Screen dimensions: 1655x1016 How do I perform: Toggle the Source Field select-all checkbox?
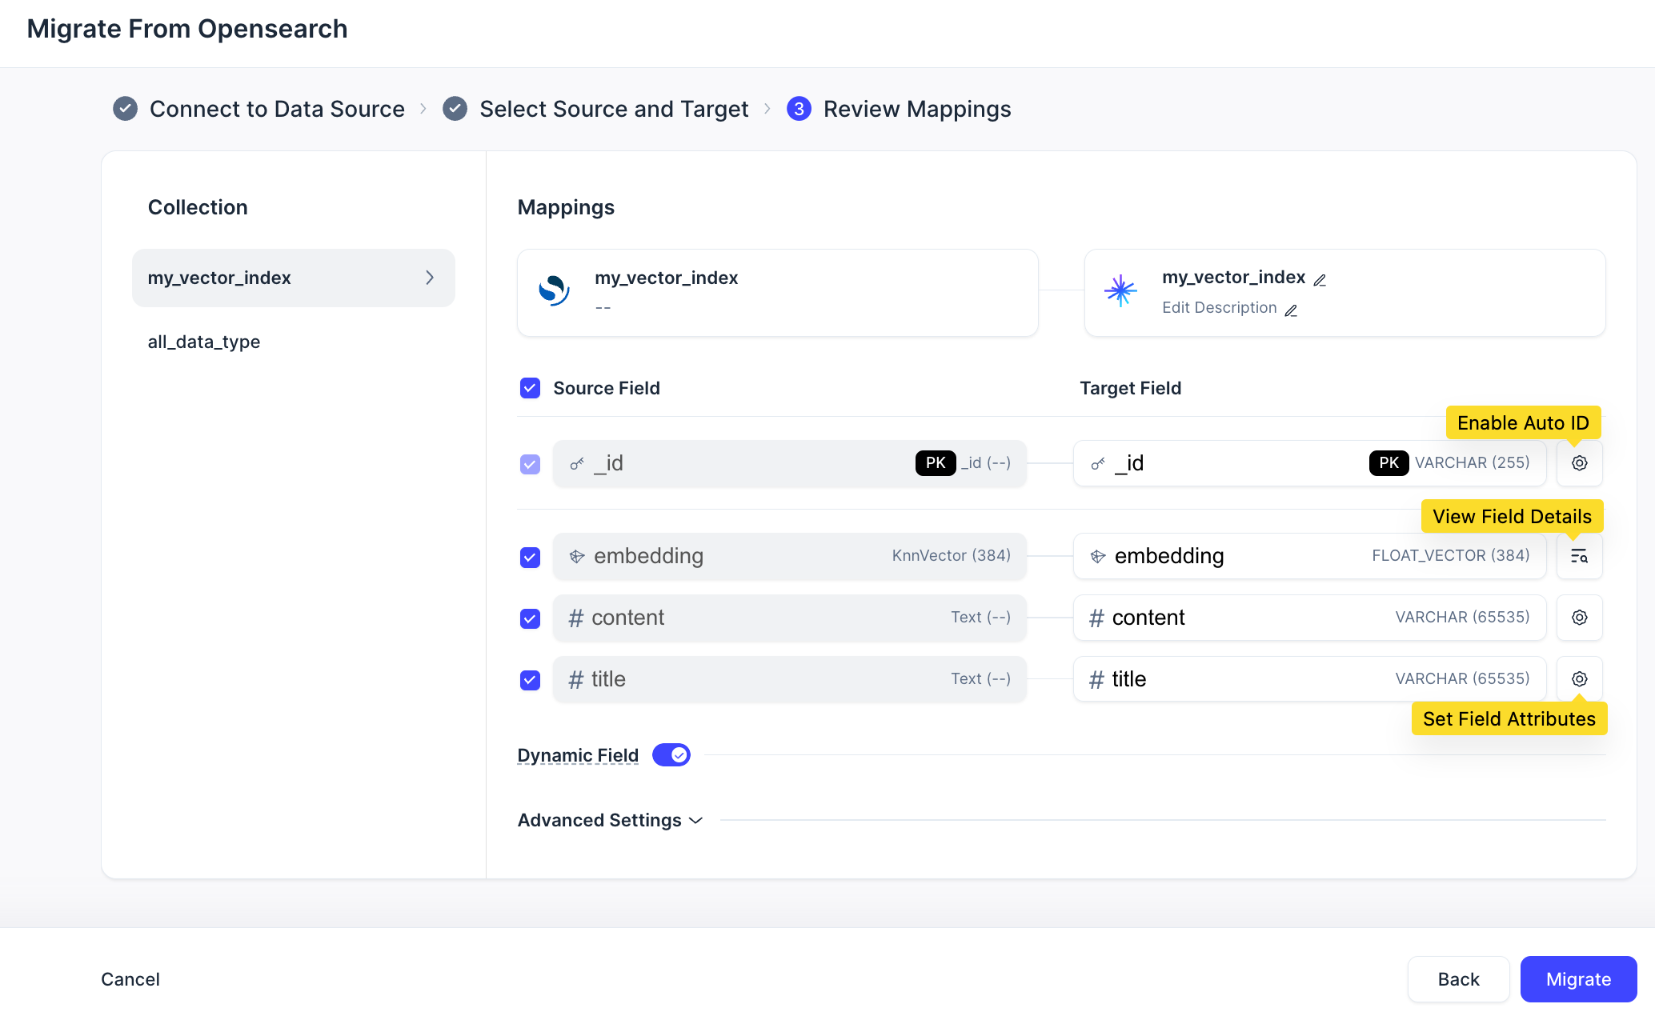point(530,388)
